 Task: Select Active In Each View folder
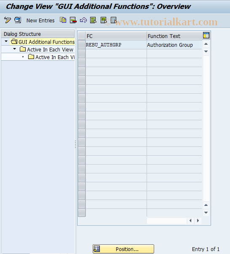(47, 49)
